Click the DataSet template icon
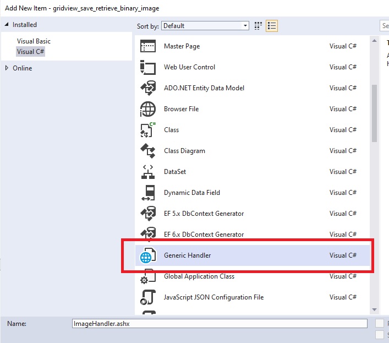 tap(148, 172)
